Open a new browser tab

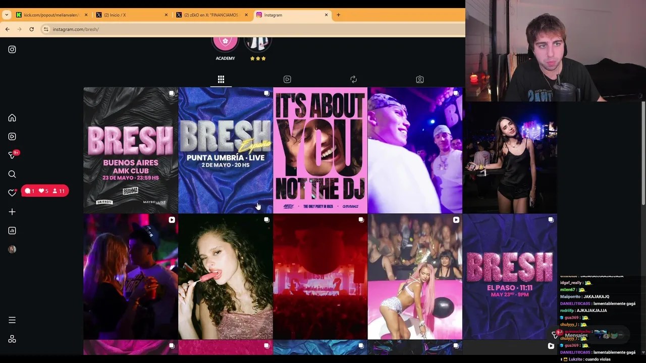338,15
